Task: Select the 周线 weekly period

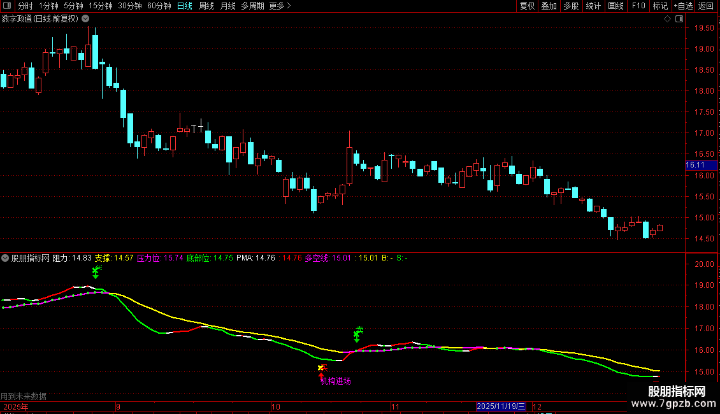Action: [206, 6]
